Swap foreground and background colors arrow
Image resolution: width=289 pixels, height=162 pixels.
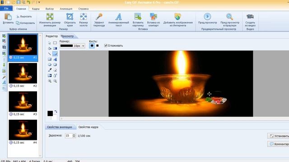click(x=56, y=112)
